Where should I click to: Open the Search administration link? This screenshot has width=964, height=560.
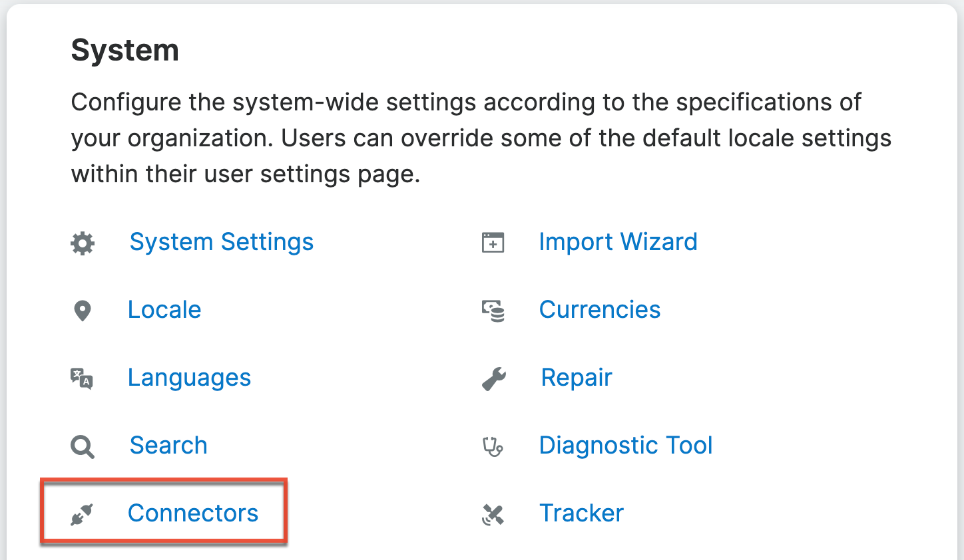pyautogui.click(x=168, y=446)
